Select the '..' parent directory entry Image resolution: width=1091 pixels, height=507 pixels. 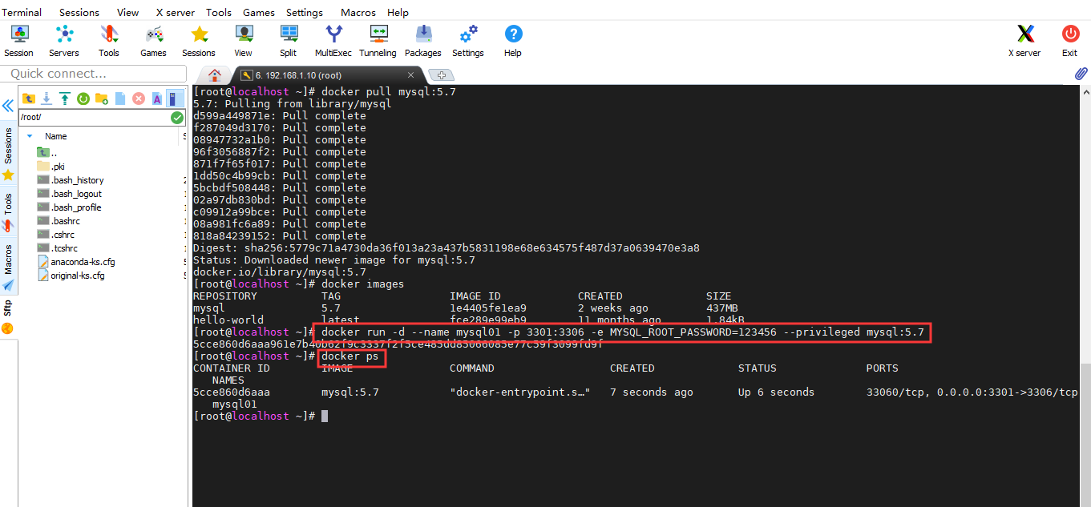(47, 153)
